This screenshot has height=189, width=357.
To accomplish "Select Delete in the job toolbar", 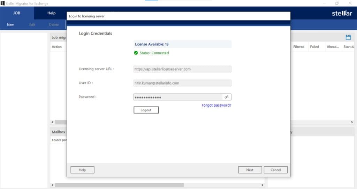I will (x=54, y=25).
